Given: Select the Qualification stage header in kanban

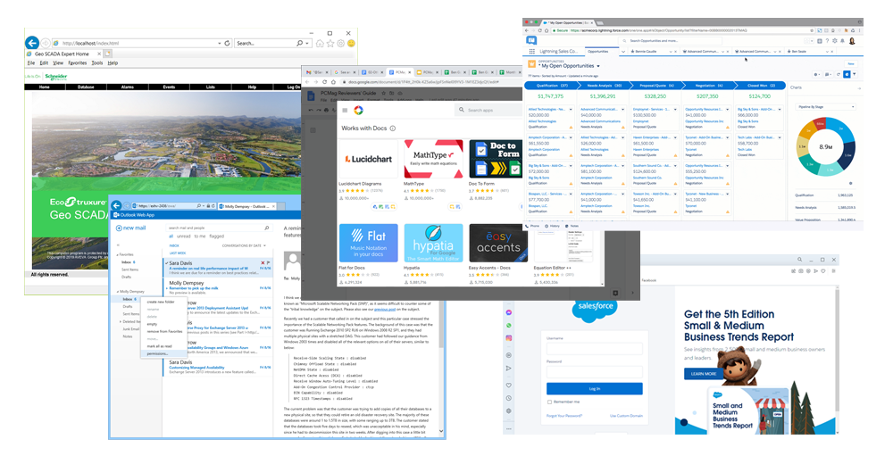Looking at the screenshot, I should point(551,86).
